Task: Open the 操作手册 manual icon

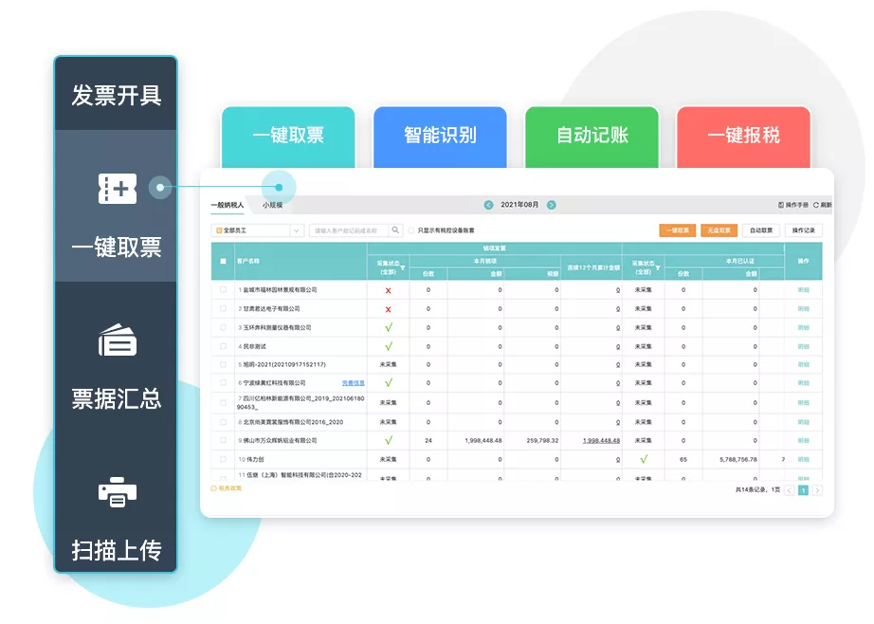Action: point(780,205)
